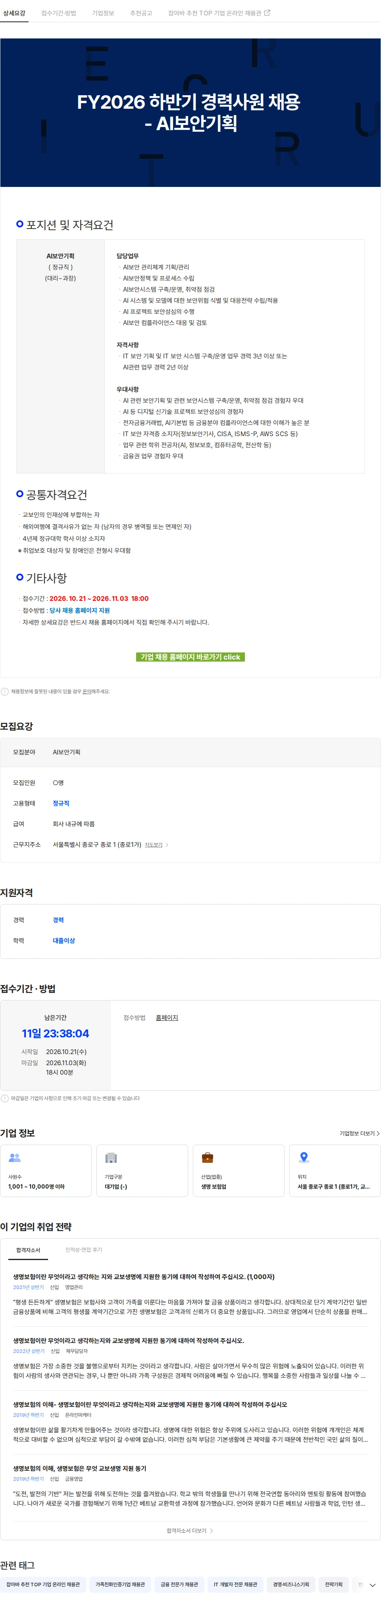Switch to the 상세요강 tab

pos(14,13)
